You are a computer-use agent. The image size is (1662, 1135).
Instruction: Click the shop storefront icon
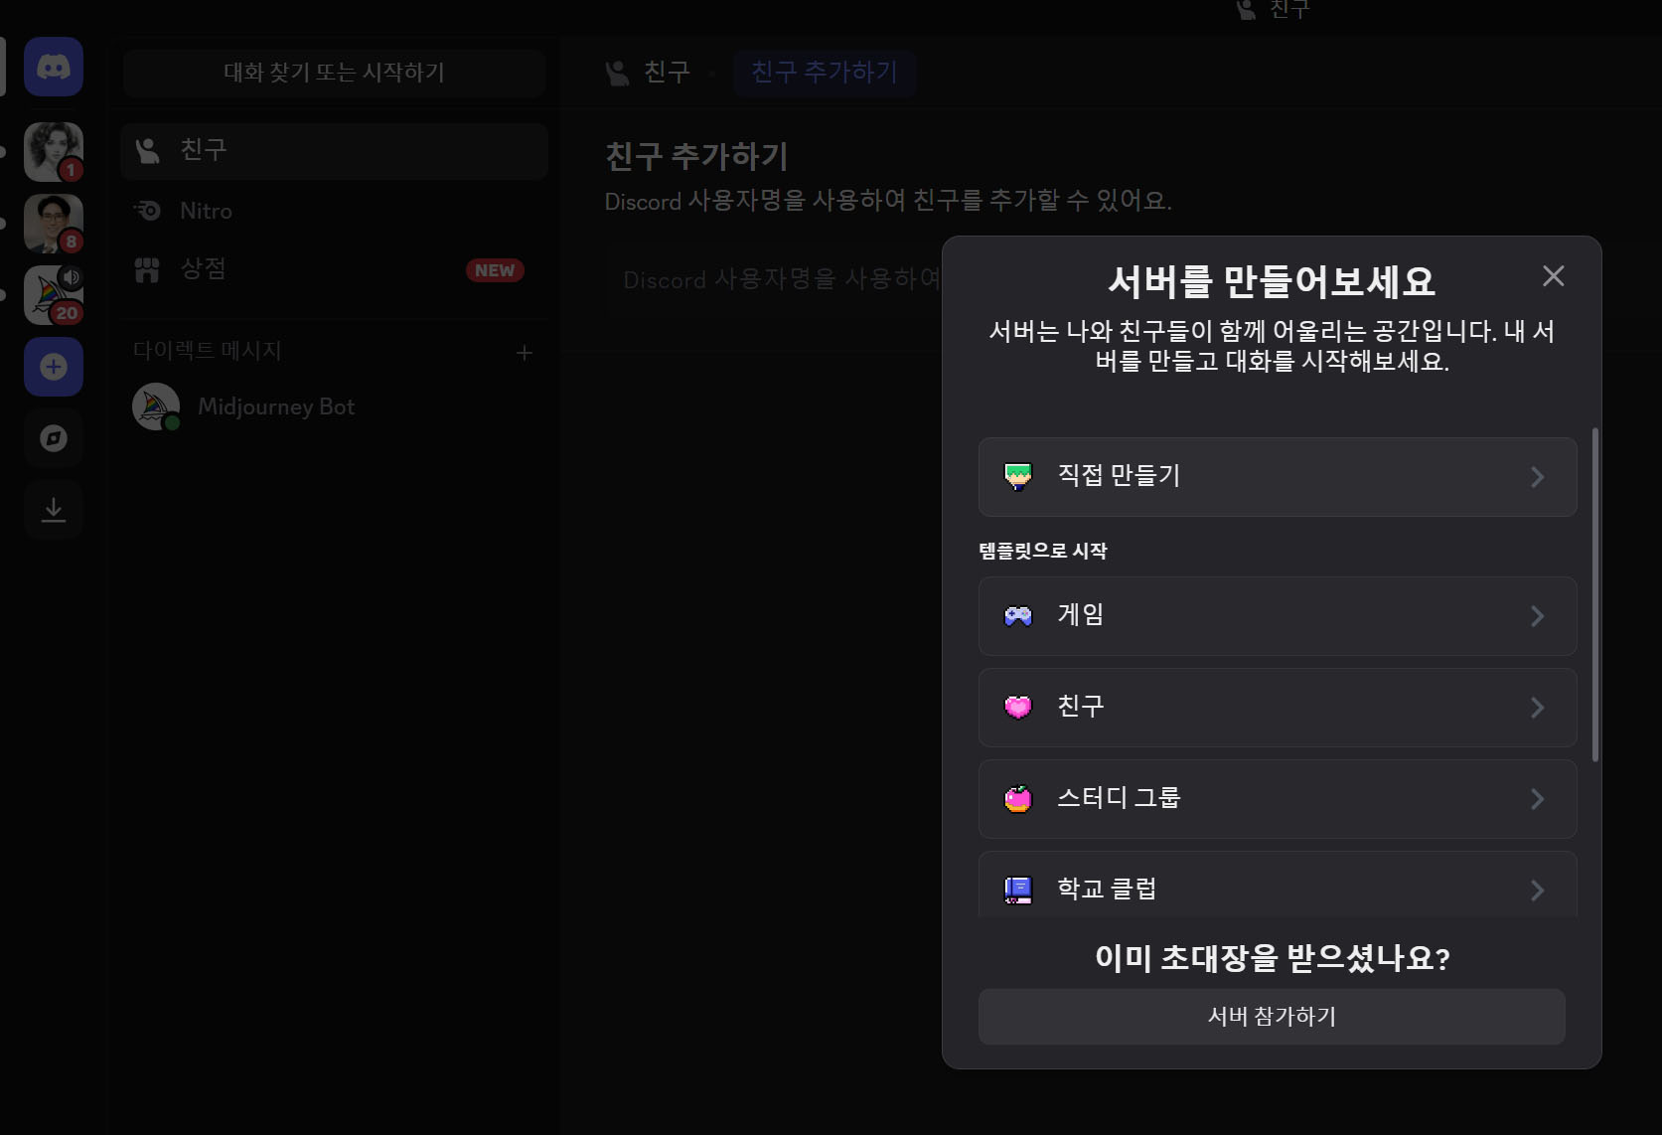click(x=147, y=269)
